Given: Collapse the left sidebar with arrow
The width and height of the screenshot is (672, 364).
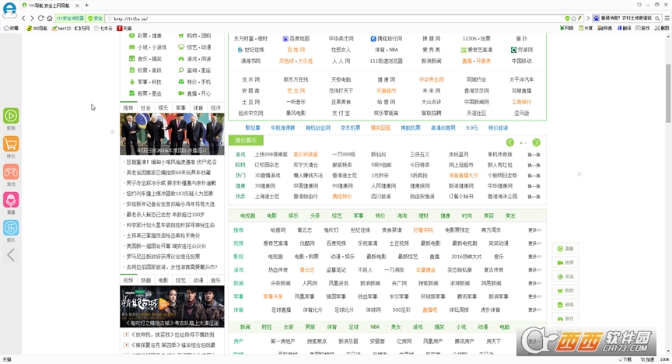Looking at the screenshot, I should point(11,254).
